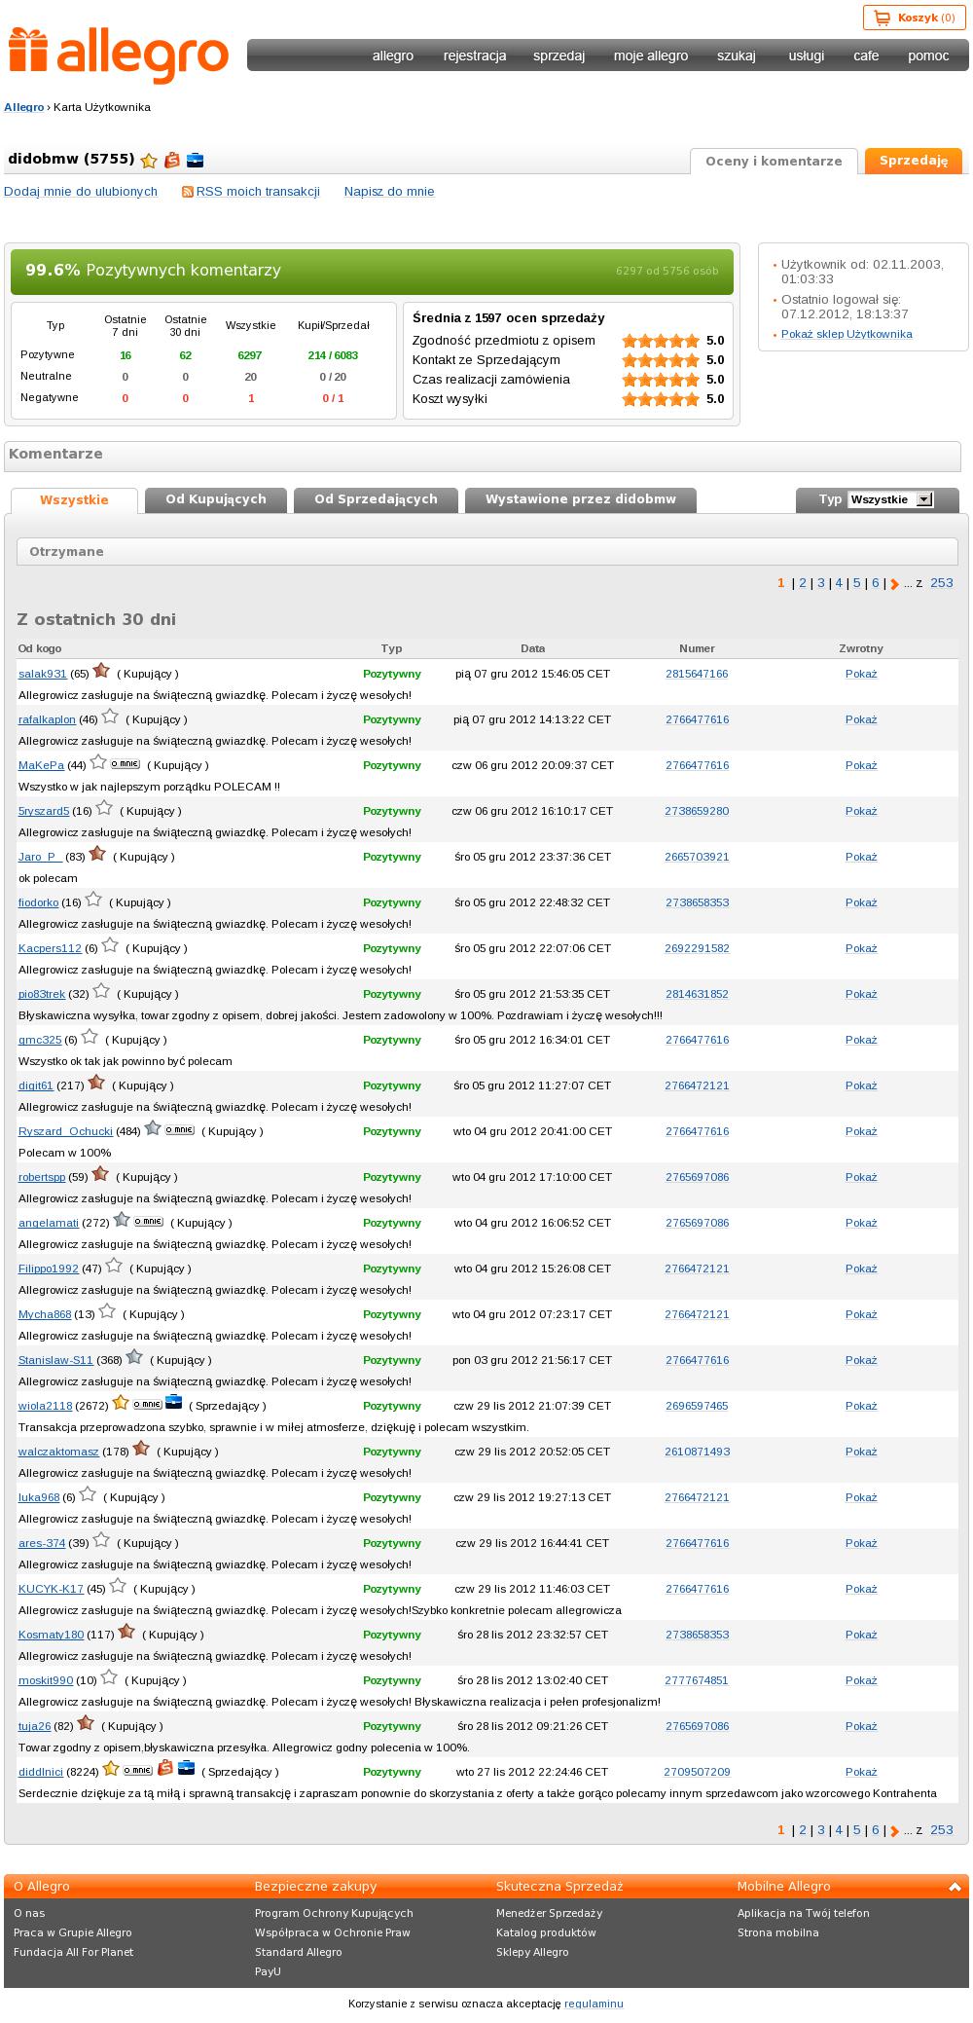Expand the Otrzymane section header
Viewport: 973px width, 2023px height.
click(x=487, y=552)
